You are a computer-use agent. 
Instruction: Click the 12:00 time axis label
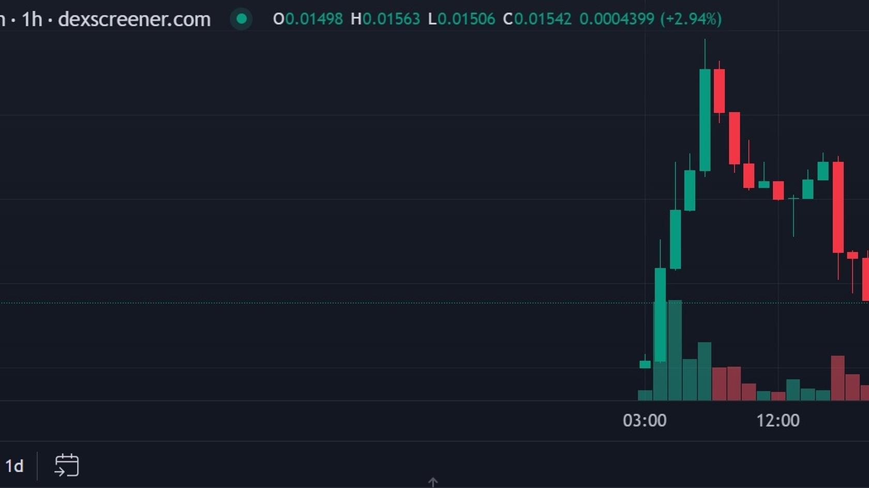click(x=778, y=420)
